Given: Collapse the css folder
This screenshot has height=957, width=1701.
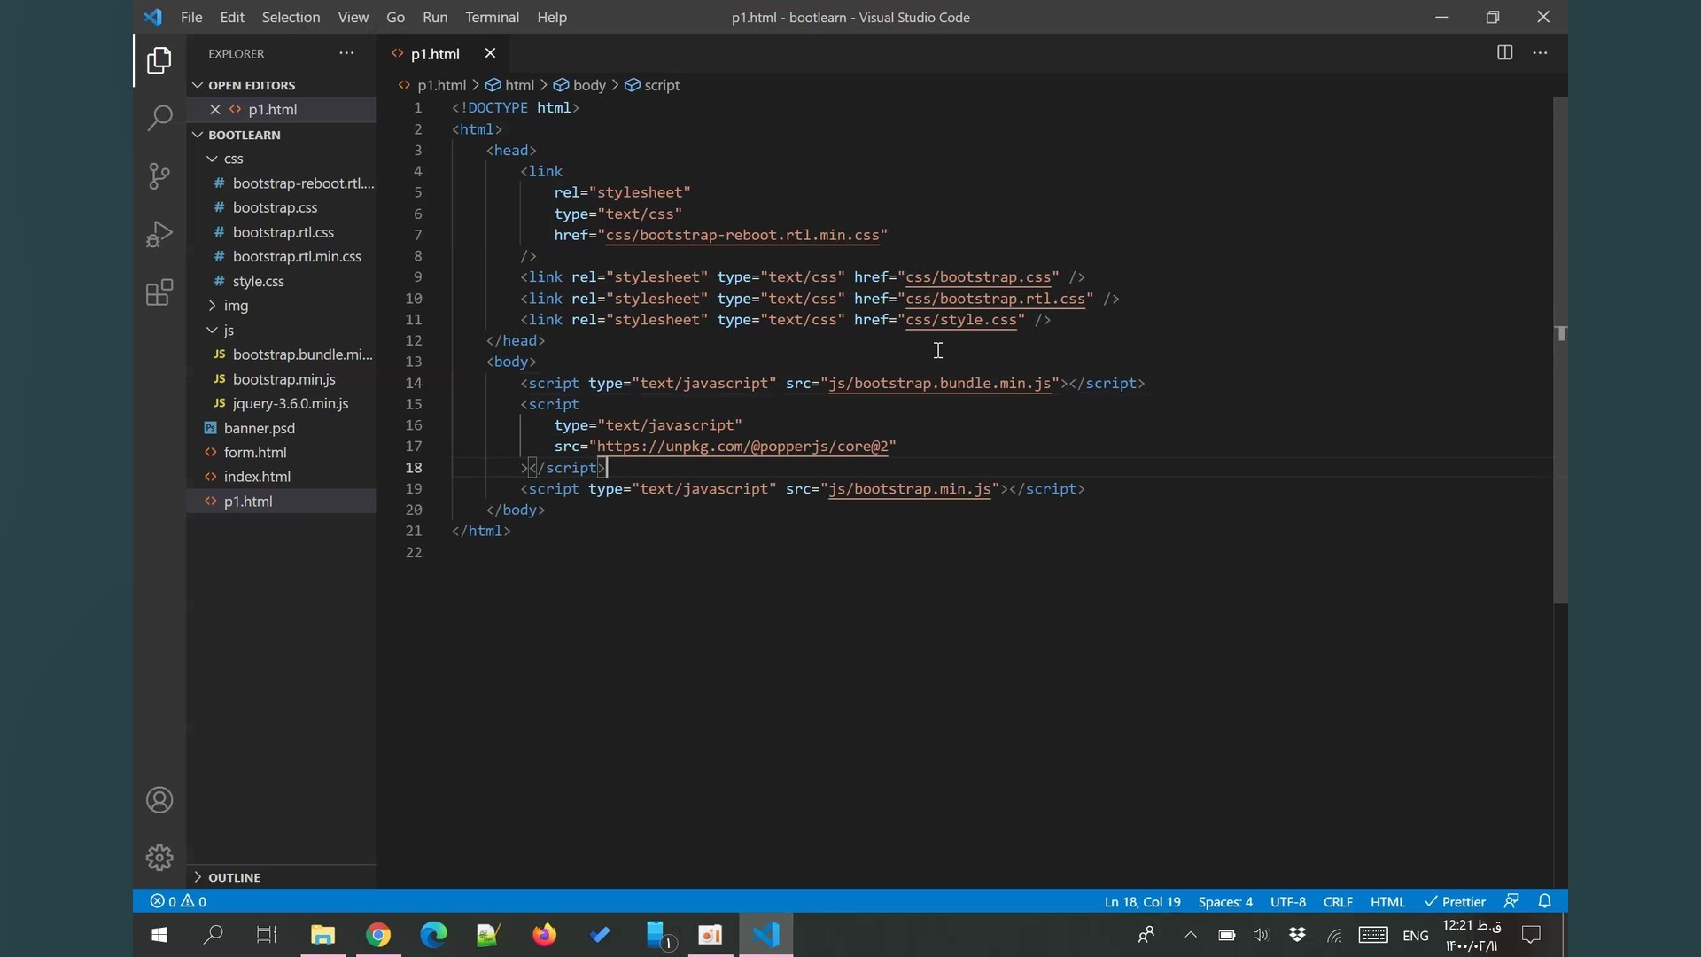Looking at the screenshot, I should [x=212, y=159].
